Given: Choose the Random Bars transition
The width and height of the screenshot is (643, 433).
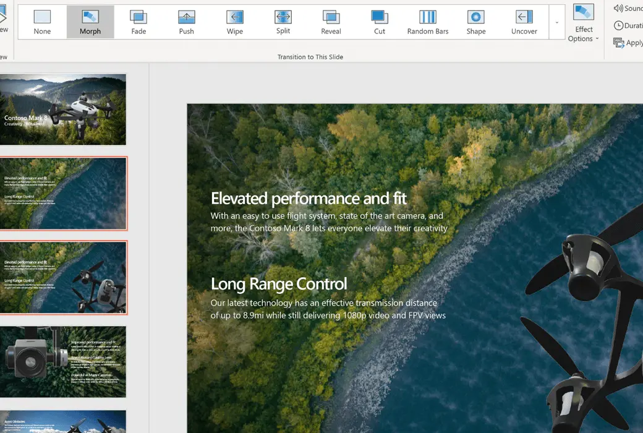Looking at the screenshot, I should [428, 22].
